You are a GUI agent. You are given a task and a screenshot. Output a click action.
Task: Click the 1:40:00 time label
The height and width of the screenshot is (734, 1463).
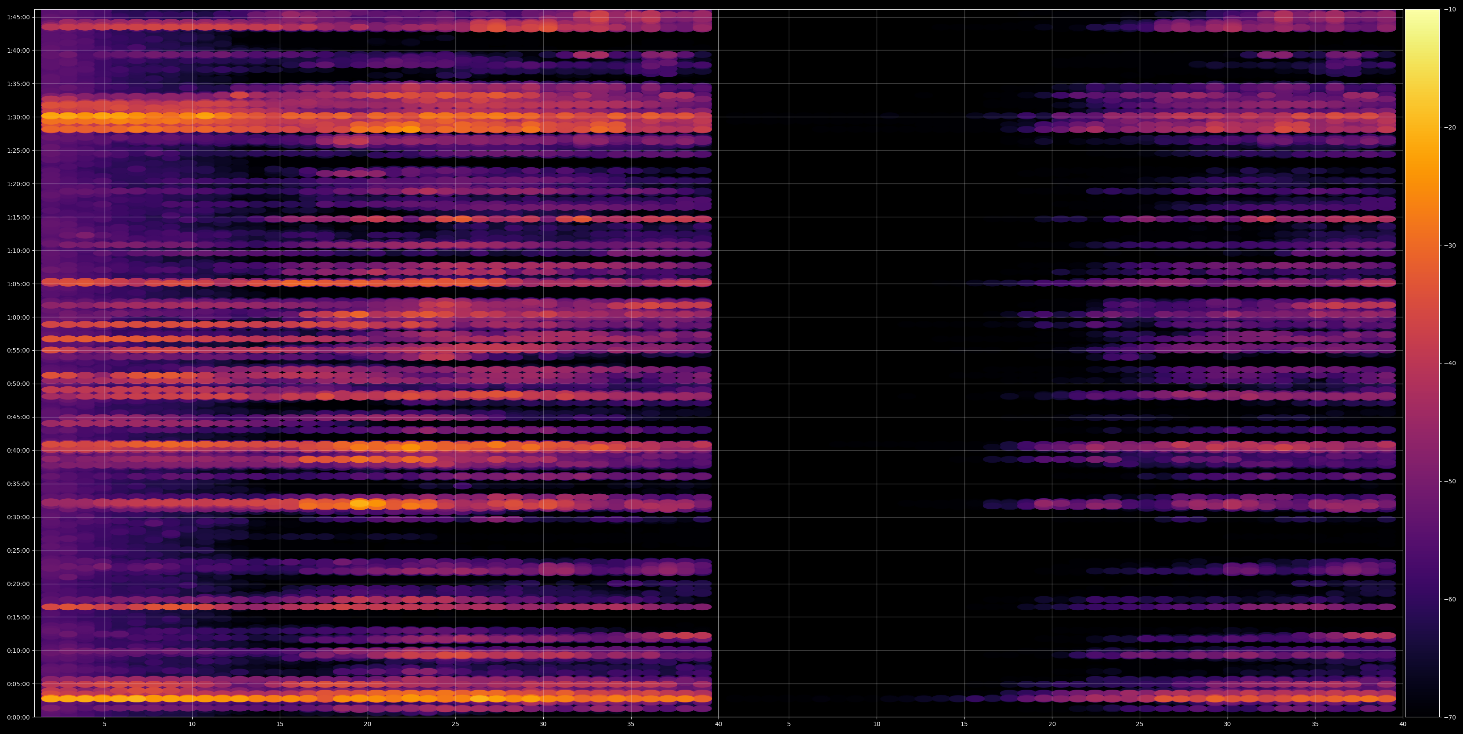point(18,50)
